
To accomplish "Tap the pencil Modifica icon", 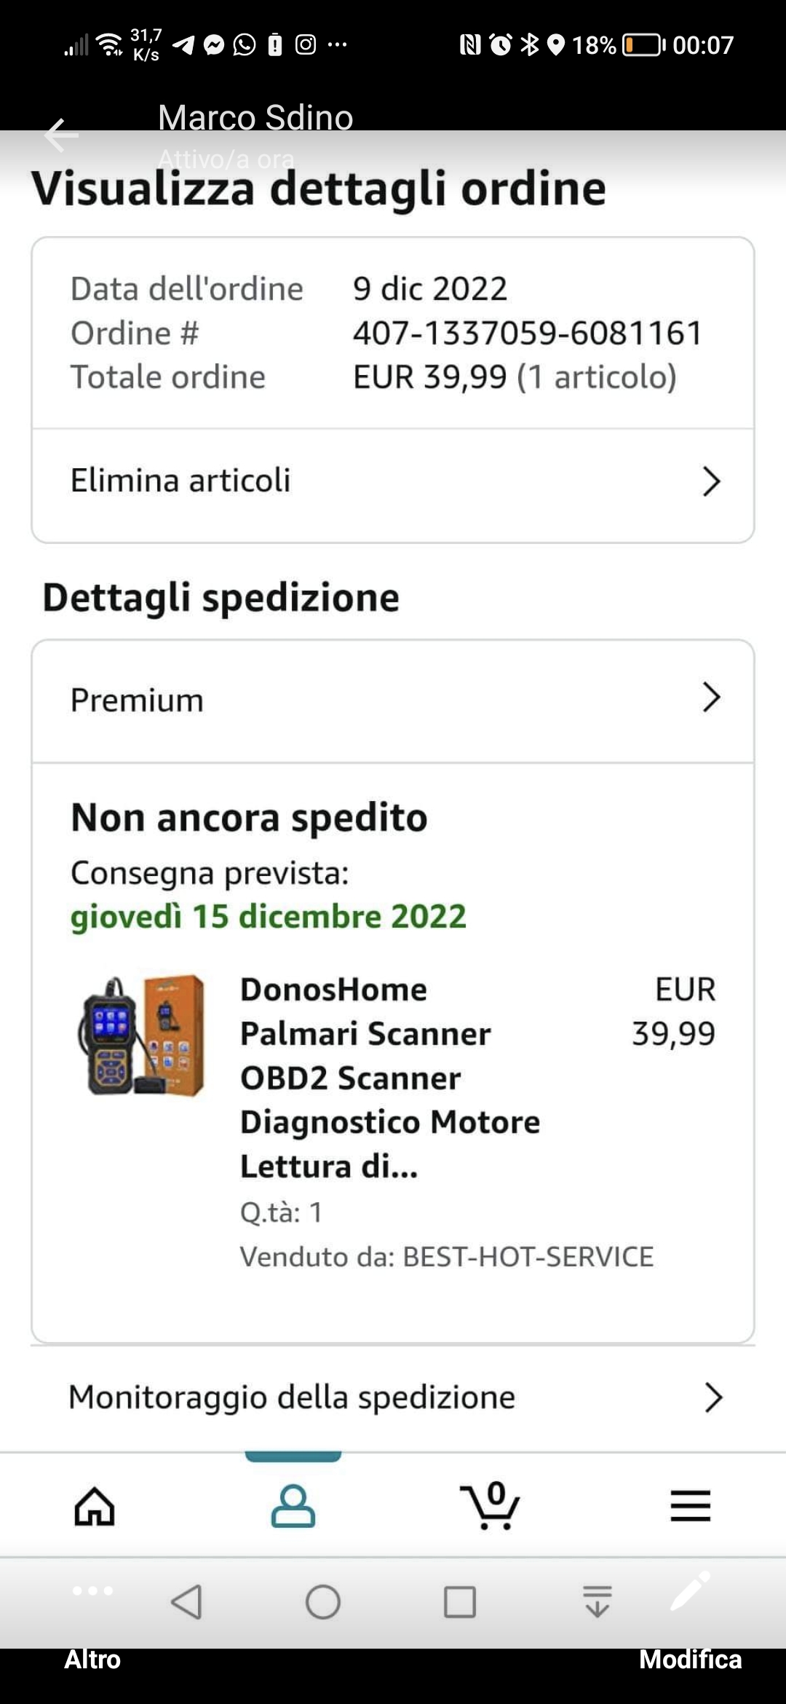I will tap(690, 1590).
